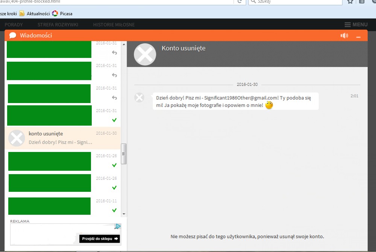Image resolution: width=376 pixels, height=252 pixels.
Task: Click the conversation list scrollbar thumb
Action: 124,153
